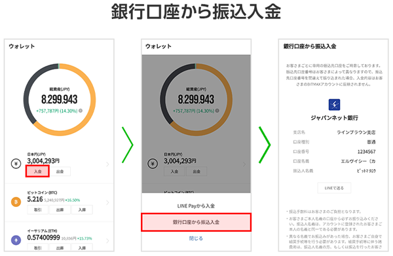Click the +15.73% Ethereum change value

pos(84,238)
